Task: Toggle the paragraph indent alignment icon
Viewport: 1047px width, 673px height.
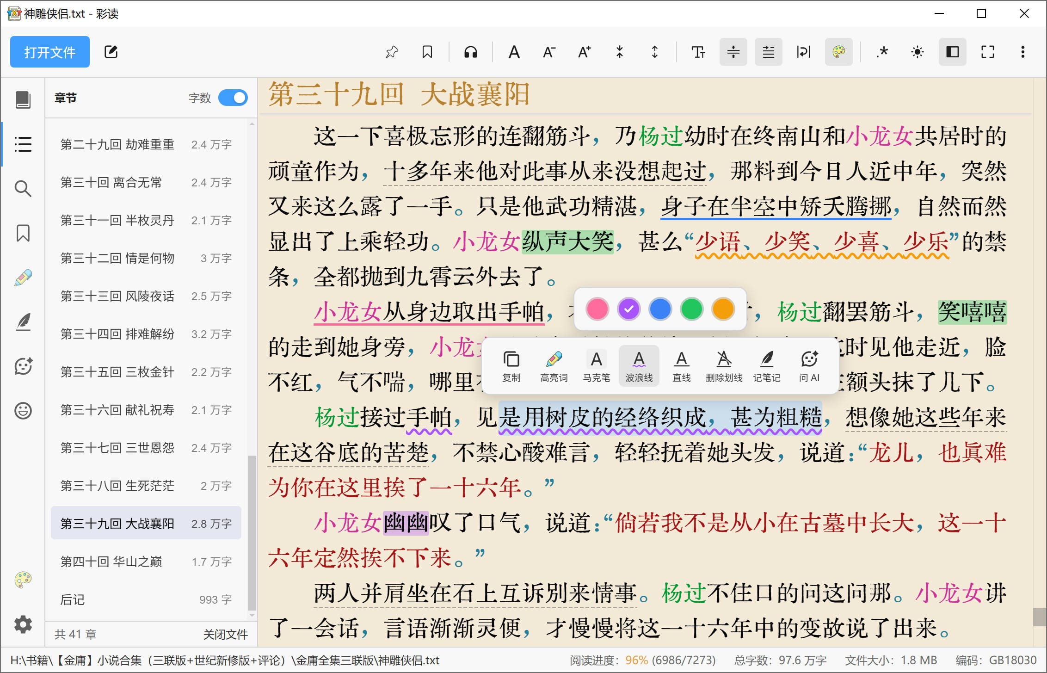Action: pyautogui.click(x=769, y=52)
